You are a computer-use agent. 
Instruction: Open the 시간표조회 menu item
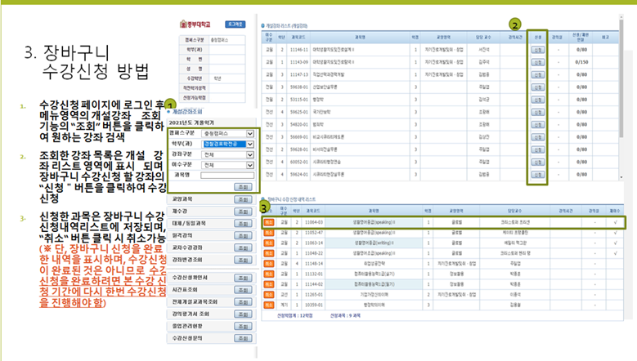click(x=188, y=289)
